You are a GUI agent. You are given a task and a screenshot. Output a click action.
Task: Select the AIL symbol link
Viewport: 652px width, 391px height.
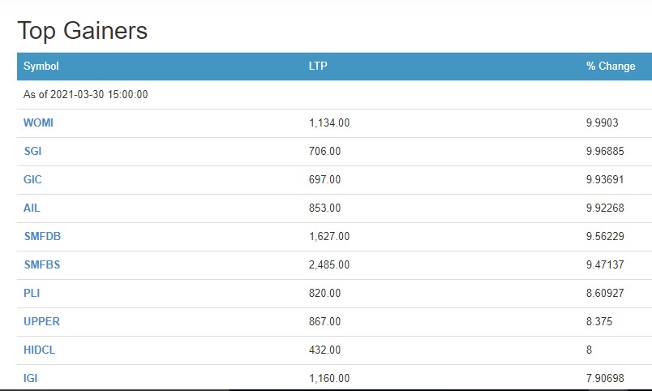32,208
